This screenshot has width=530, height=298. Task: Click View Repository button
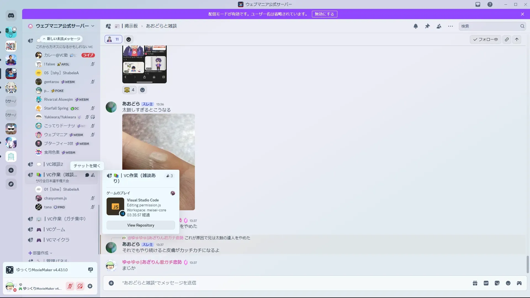pos(141,225)
